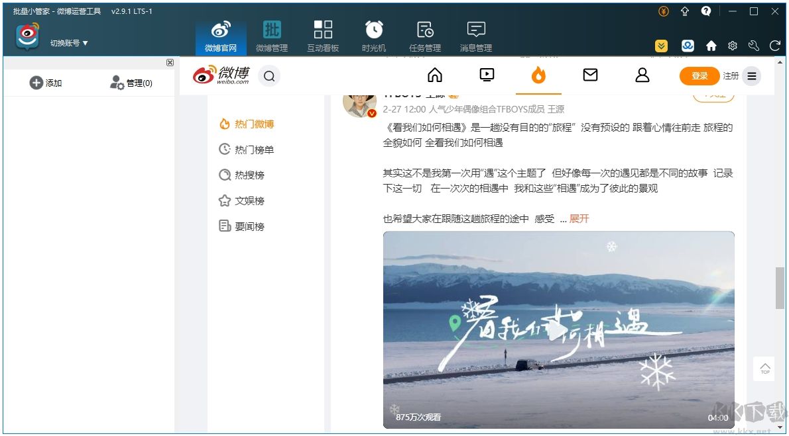
Task: Expand the yellow double-chevron panel
Action: coord(661,46)
